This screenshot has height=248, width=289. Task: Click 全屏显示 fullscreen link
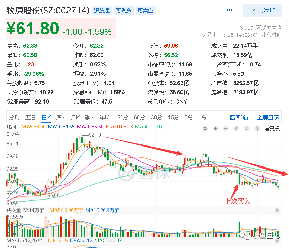coord(268,117)
